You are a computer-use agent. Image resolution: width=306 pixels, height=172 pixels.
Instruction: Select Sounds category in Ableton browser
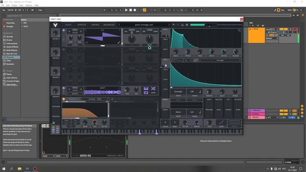(x=10, y=37)
